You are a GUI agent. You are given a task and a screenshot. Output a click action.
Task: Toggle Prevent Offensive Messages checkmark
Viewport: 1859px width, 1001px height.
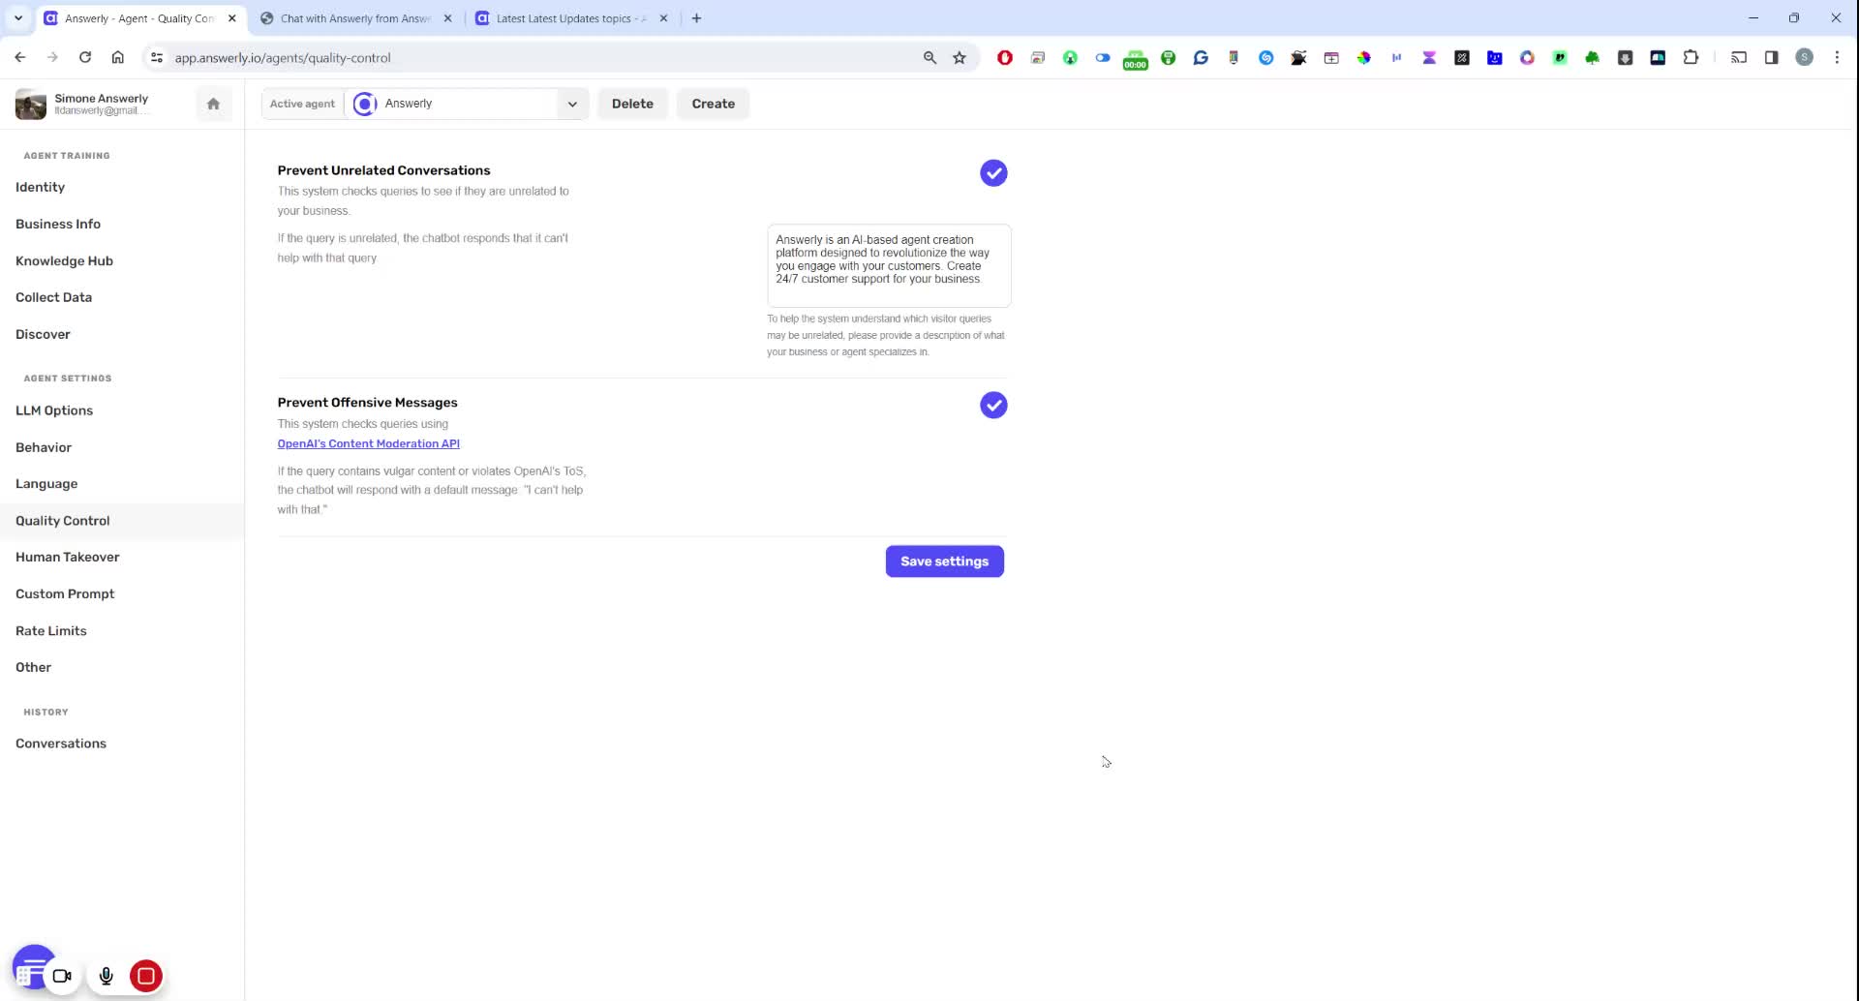point(993,406)
